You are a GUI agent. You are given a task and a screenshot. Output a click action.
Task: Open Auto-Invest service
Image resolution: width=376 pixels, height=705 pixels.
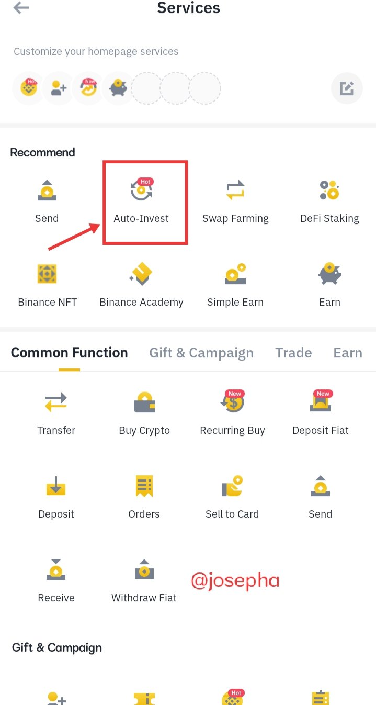point(141,200)
